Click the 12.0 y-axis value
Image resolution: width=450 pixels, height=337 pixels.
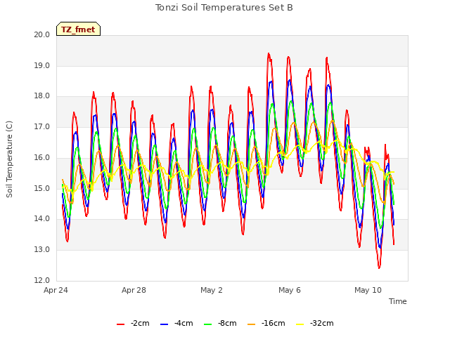(x=42, y=280)
